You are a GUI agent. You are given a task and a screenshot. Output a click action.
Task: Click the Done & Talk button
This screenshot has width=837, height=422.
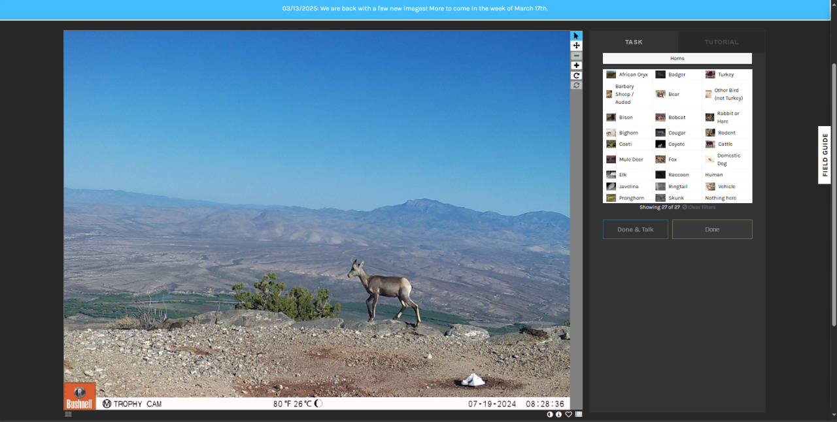pyautogui.click(x=636, y=229)
